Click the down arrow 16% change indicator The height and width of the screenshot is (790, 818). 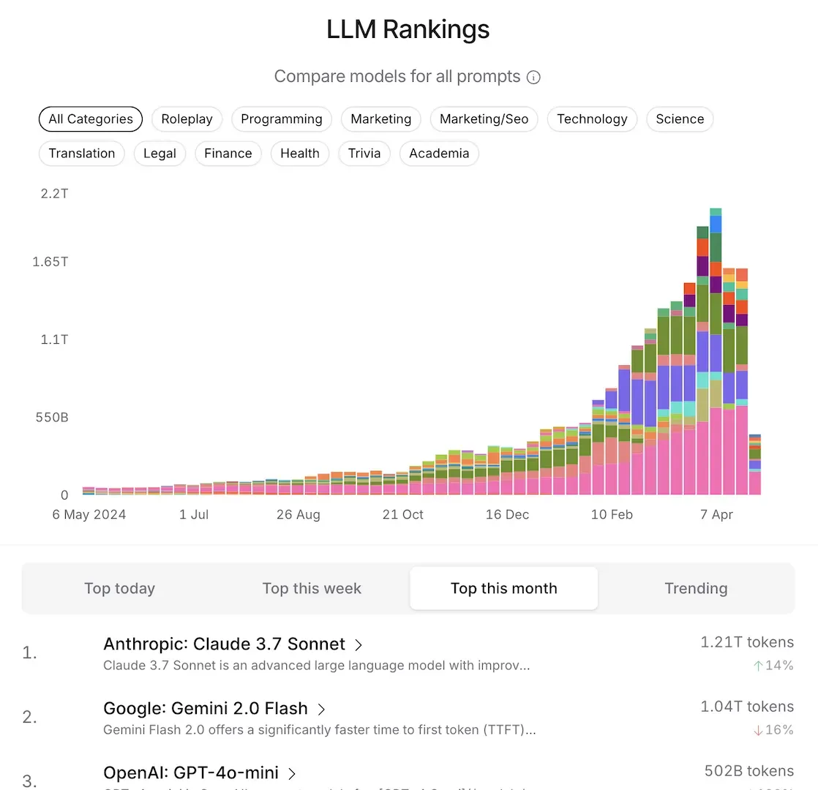pyautogui.click(x=773, y=730)
